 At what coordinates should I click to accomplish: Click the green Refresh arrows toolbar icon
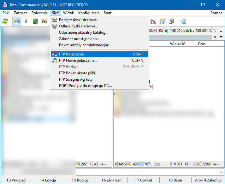coord(5,21)
